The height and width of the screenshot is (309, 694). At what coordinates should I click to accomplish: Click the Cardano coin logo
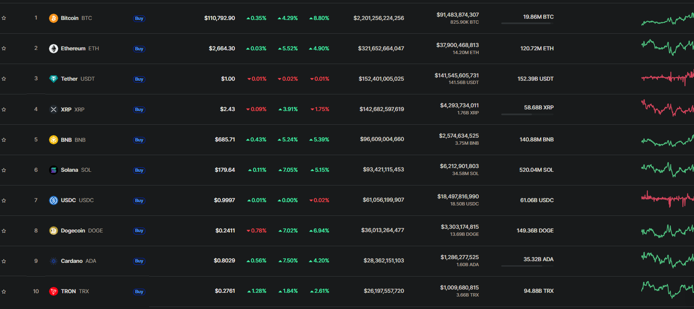(54, 261)
